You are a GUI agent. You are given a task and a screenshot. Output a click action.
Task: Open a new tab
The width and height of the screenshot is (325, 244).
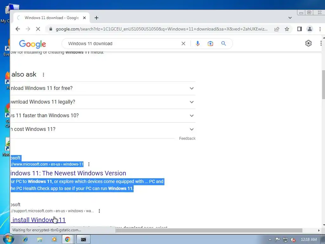point(96,18)
